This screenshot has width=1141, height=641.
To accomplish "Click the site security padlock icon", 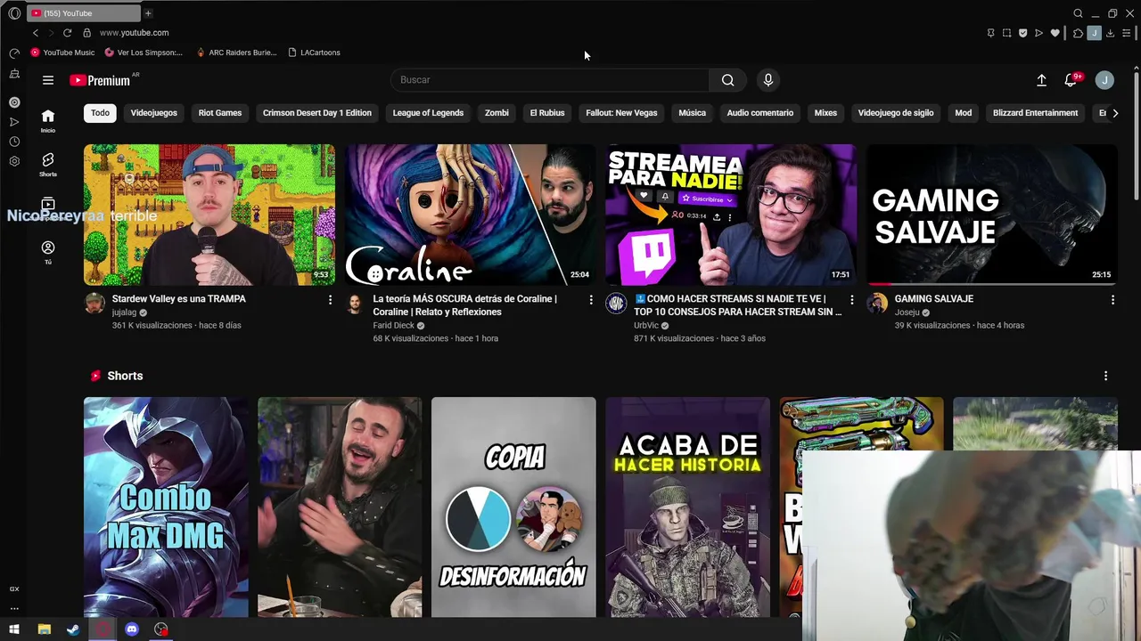I will point(86,33).
